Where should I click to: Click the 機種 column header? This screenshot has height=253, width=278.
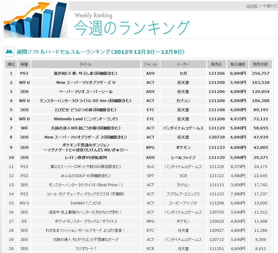(24, 64)
